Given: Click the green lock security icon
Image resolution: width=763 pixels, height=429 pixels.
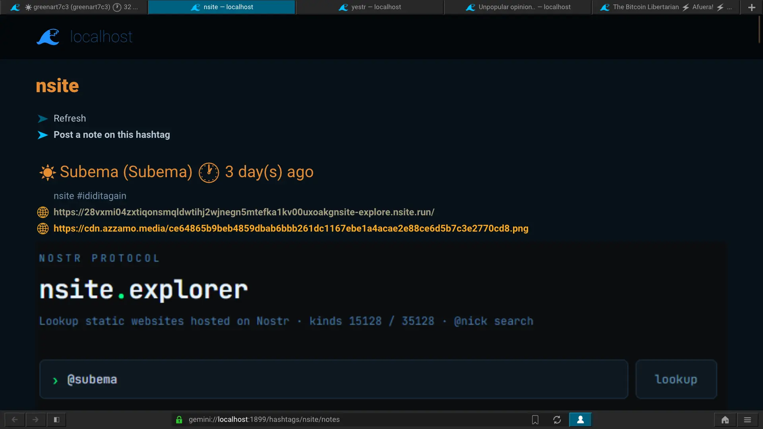Looking at the screenshot, I should [x=179, y=419].
